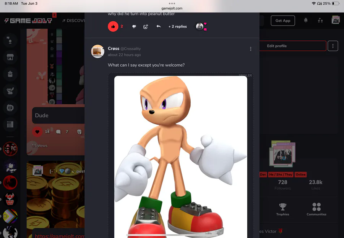Open the friends list icon
Screen dimensions: 344x238
(320, 21)
